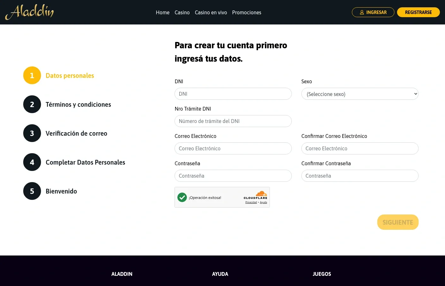Click the Aladdin logo
The width and height of the screenshot is (445, 286).
coord(30,12)
